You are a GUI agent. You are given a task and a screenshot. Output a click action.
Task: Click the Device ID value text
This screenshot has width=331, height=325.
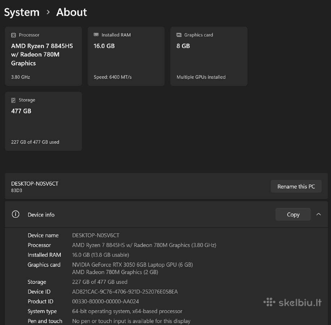(125, 292)
